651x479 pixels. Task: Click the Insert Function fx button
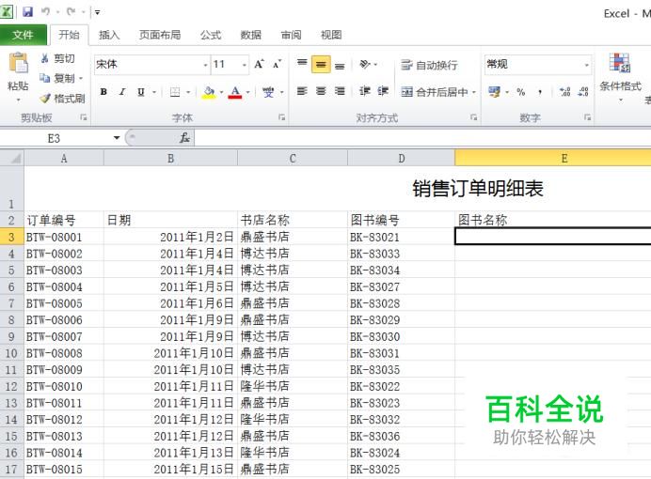coord(184,137)
